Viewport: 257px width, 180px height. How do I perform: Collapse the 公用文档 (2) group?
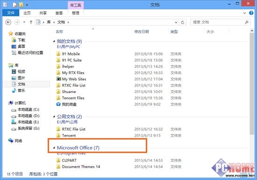click(x=54, y=117)
